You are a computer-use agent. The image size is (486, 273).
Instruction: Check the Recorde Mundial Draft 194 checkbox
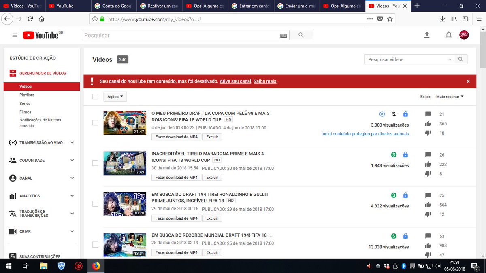(95, 244)
